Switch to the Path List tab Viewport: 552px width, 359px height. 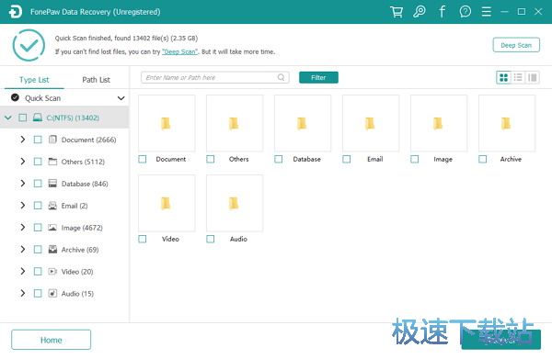coord(96,80)
